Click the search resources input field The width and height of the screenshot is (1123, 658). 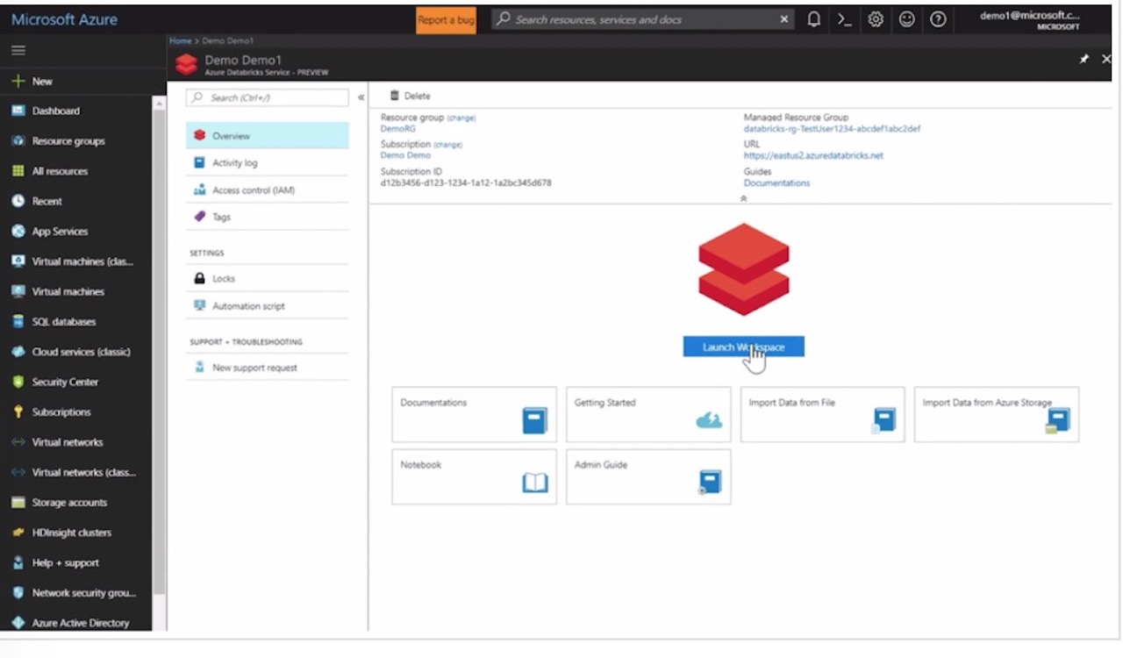[x=640, y=18]
